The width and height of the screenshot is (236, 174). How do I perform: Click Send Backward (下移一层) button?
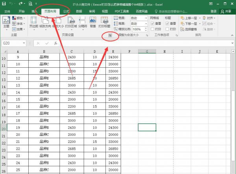click(x=189, y=24)
